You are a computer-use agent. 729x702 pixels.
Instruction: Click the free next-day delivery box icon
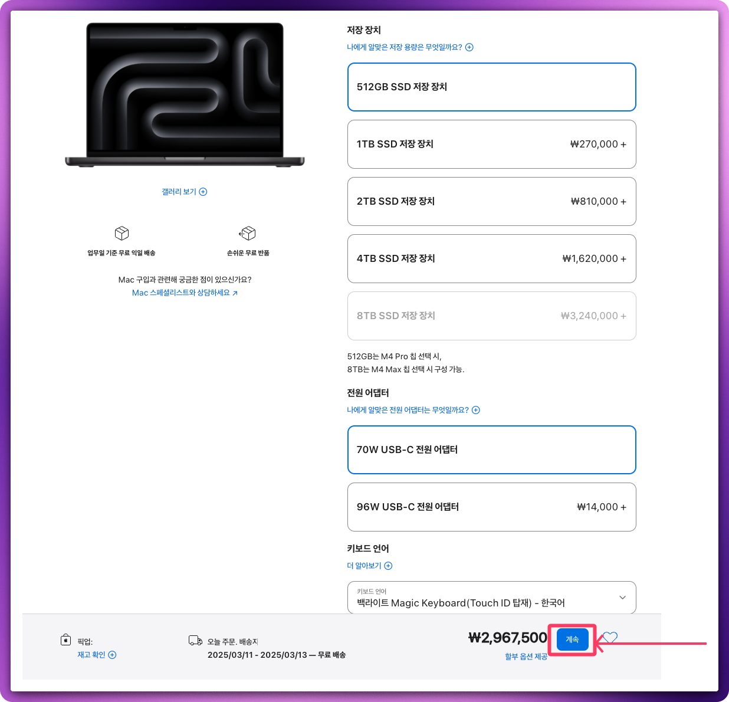tap(121, 233)
